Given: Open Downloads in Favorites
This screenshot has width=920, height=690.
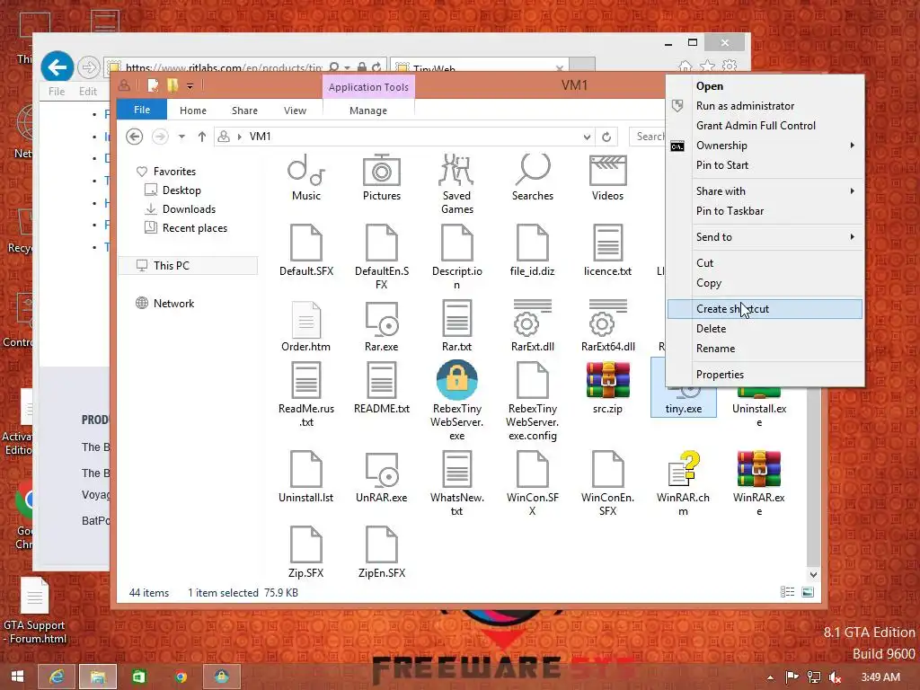Looking at the screenshot, I should click(189, 209).
